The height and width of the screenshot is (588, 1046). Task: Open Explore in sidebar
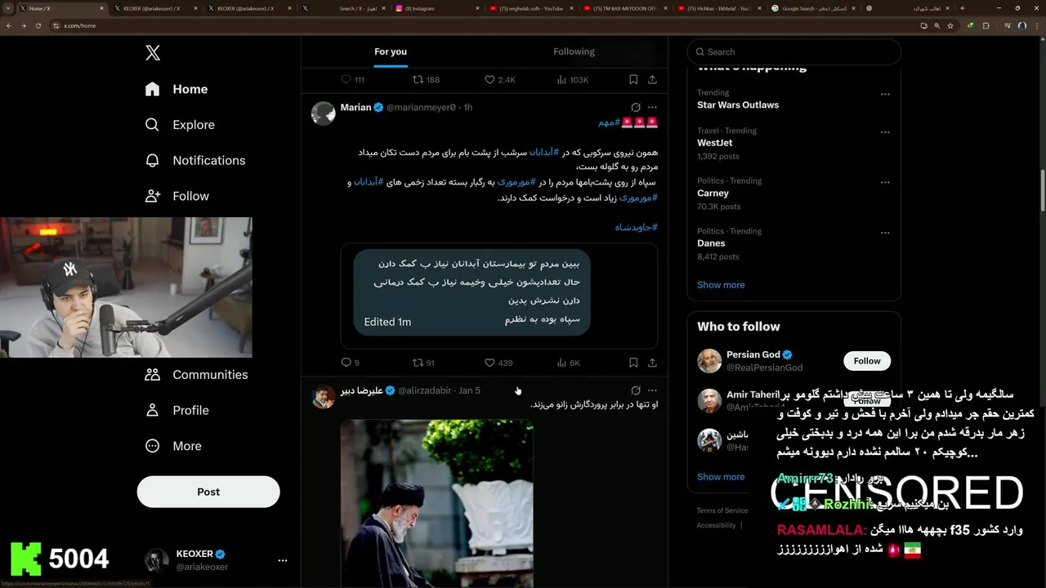[180, 125]
